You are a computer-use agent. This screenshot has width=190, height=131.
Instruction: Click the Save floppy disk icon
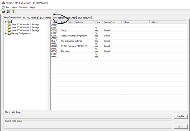coord(8,12)
